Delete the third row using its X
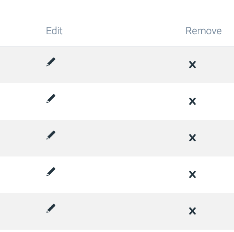 click(x=192, y=138)
